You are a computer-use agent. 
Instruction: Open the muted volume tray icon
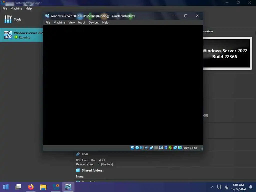[226, 187]
